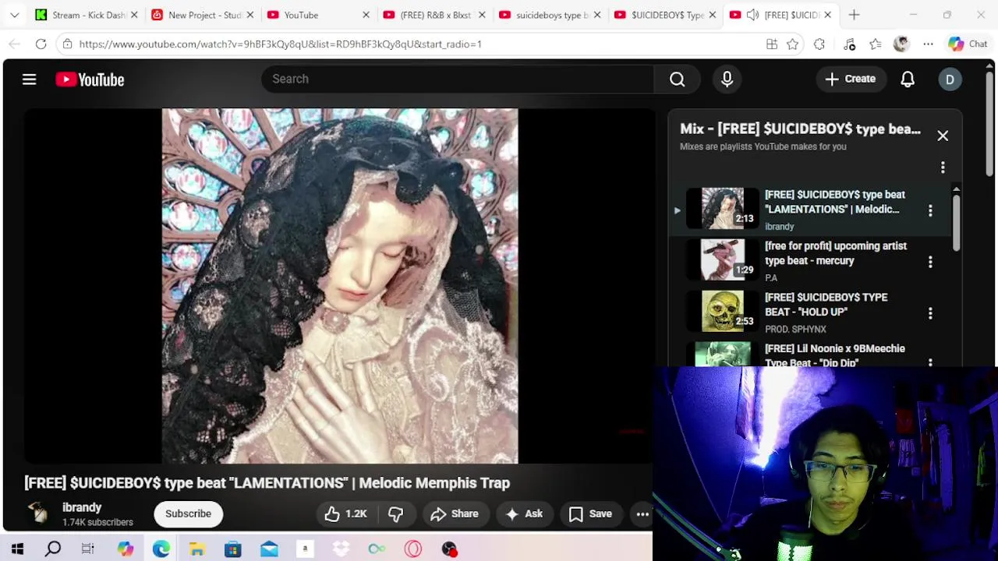Open split screen or apps icon
This screenshot has height=561, width=998.
[x=772, y=44]
